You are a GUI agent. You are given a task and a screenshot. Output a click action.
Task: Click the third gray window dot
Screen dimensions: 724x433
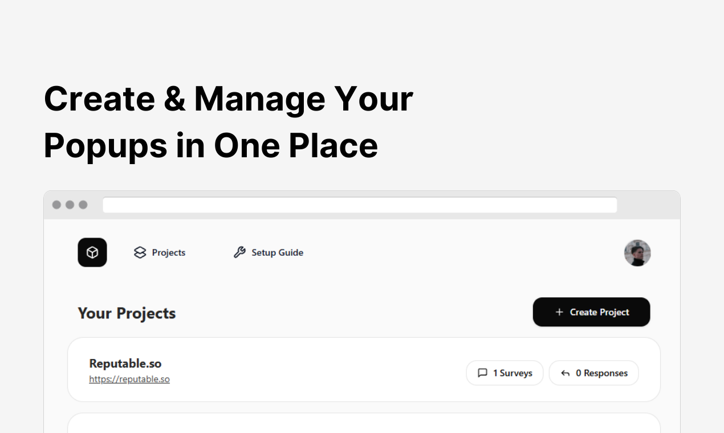coord(83,205)
